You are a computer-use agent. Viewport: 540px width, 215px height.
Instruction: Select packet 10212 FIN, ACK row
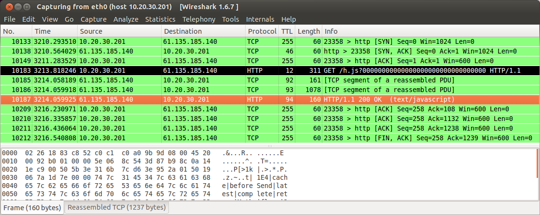point(270,138)
